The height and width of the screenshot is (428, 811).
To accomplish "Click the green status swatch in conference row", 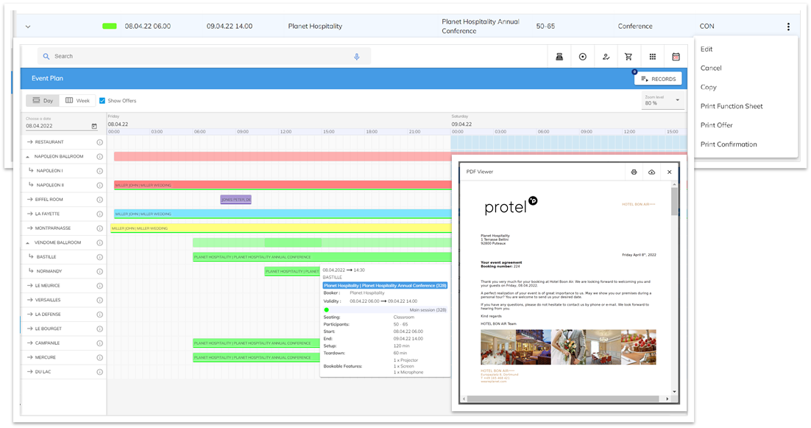I will [110, 27].
